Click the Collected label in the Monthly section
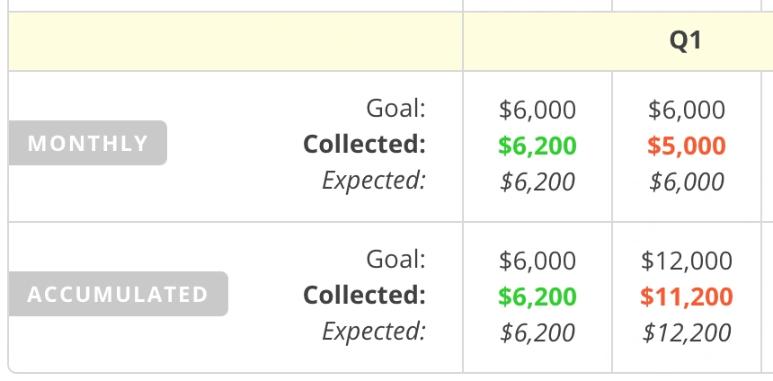Viewport: 773px width, 381px height. click(x=364, y=144)
